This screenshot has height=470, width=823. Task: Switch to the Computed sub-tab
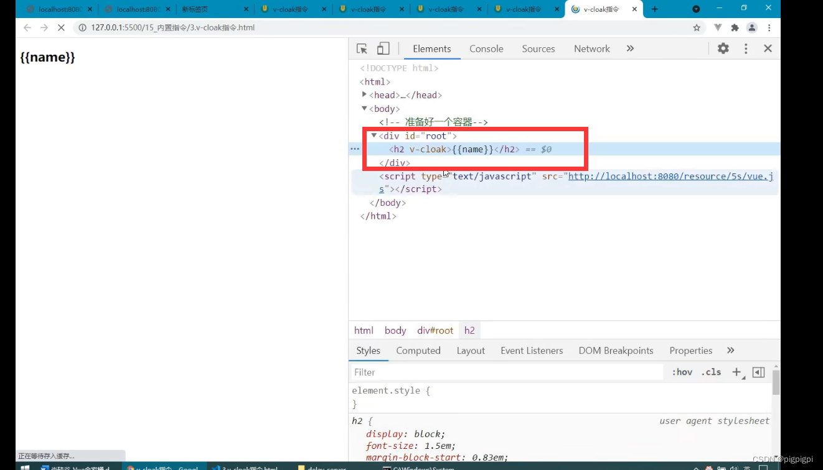(418, 351)
